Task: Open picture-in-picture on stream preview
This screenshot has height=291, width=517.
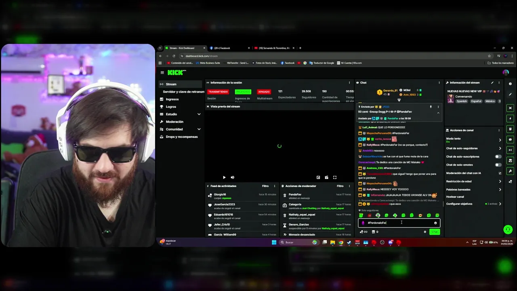Action: click(318, 177)
